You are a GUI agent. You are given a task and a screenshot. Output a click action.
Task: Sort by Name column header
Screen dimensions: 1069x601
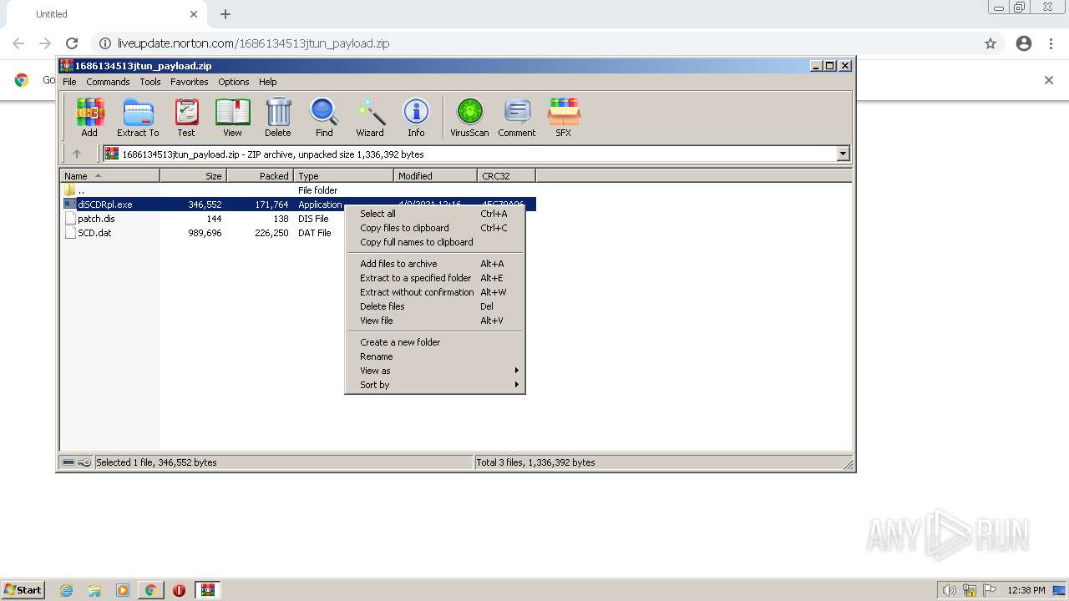(110, 176)
